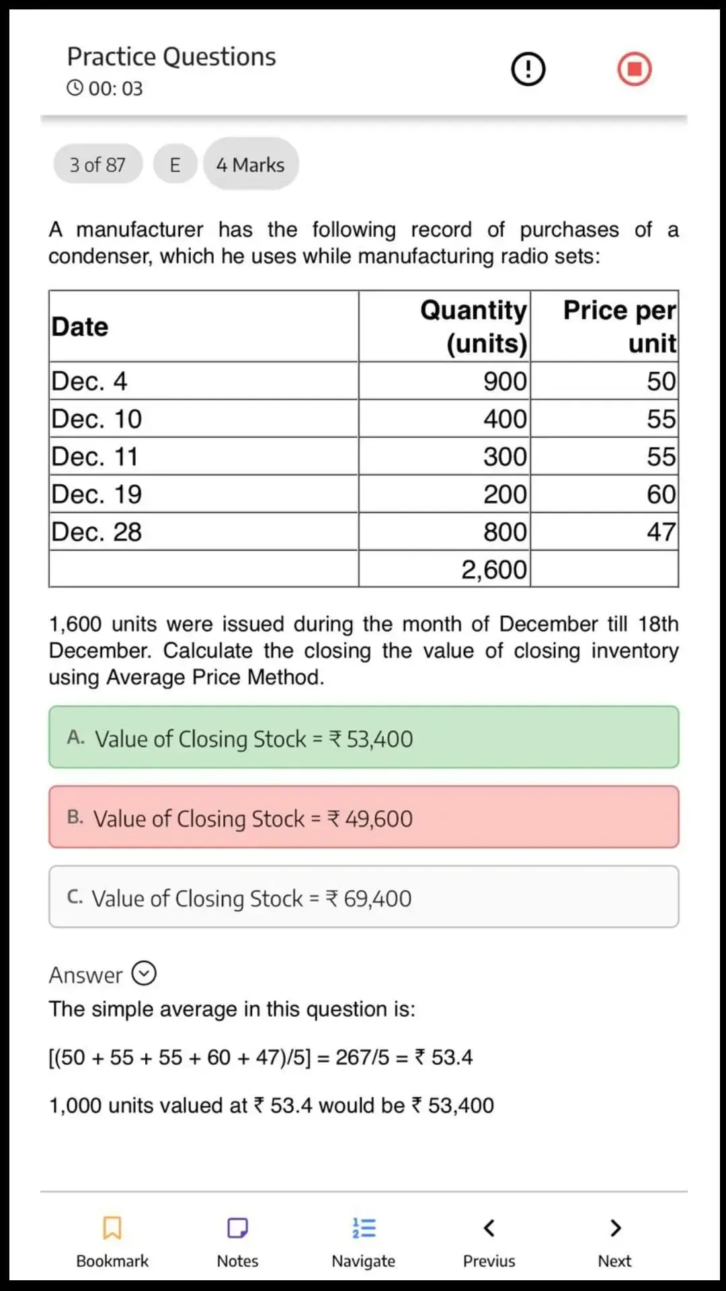This screenshot has width=726, height=1291.
Task: Tap the '4 Marks' chip
Action: (x=251, y=165)
